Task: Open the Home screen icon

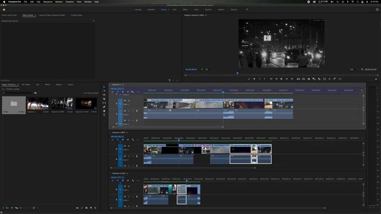Action: [4, 10]
